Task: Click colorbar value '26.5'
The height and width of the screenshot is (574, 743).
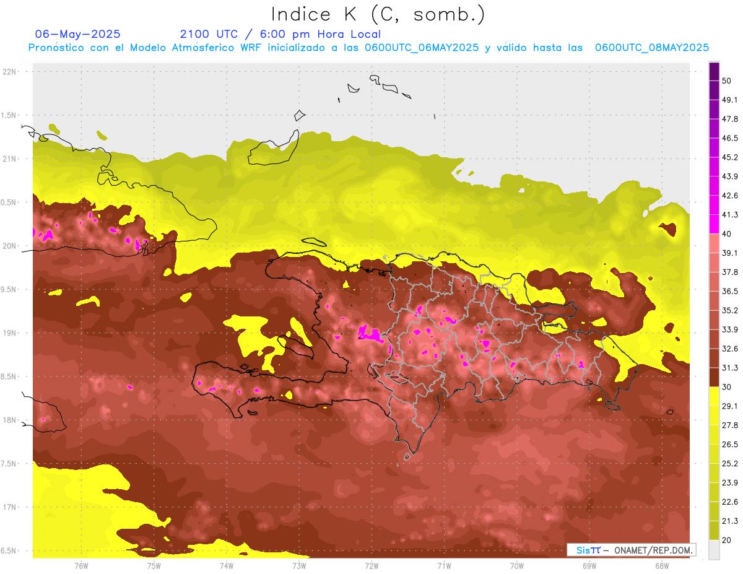Action: pyautogui.click(x=730, y=445)
